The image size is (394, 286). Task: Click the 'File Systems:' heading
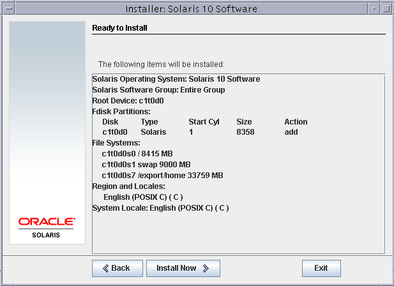116,143
